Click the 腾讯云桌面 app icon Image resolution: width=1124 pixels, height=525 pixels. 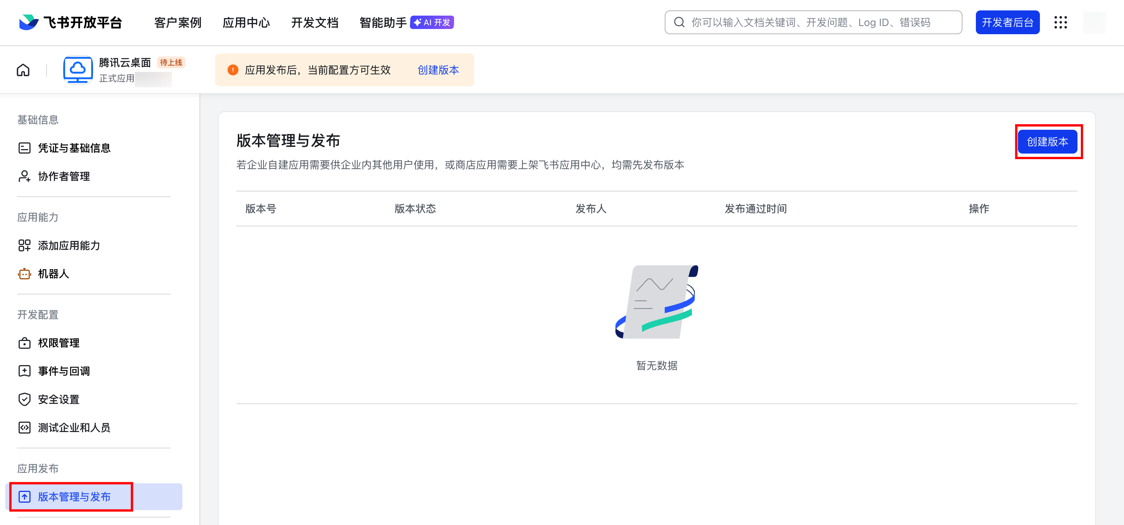[x=78, y=70]
